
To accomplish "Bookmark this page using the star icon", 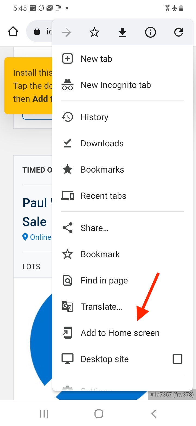I will pos(94,32).
